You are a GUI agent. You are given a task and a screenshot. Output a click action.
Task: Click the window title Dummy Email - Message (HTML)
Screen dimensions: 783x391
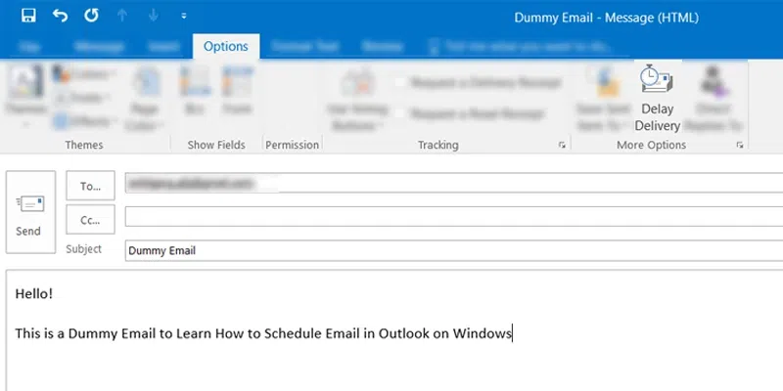coord(606,18)
